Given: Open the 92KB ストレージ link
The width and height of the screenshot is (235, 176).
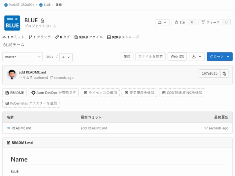Looking at the screenshot, I should point(123,37).
